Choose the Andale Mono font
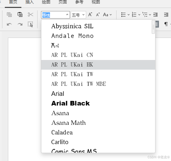The image size is (171, 161). tap(98, 36)
